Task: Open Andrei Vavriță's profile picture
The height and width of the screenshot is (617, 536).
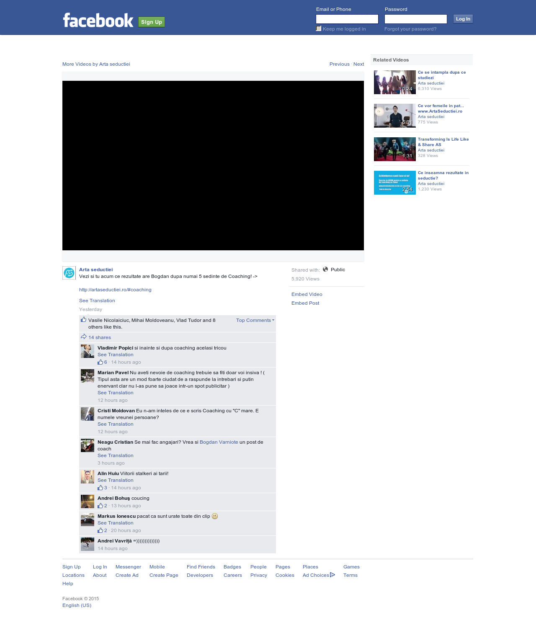Action: point(88,544)
